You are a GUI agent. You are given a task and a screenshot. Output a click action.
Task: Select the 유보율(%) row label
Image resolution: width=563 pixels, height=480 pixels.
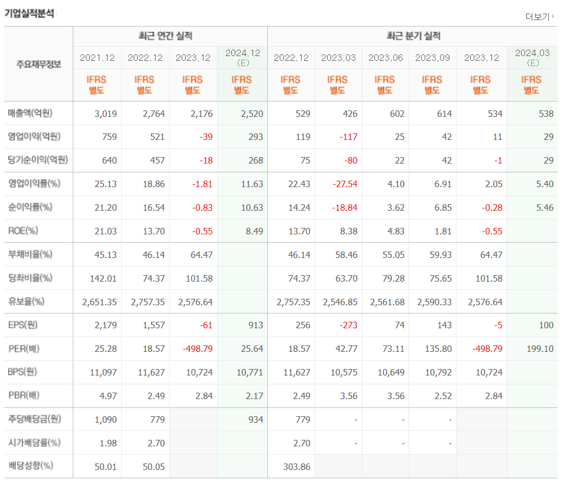click(26, 302)
